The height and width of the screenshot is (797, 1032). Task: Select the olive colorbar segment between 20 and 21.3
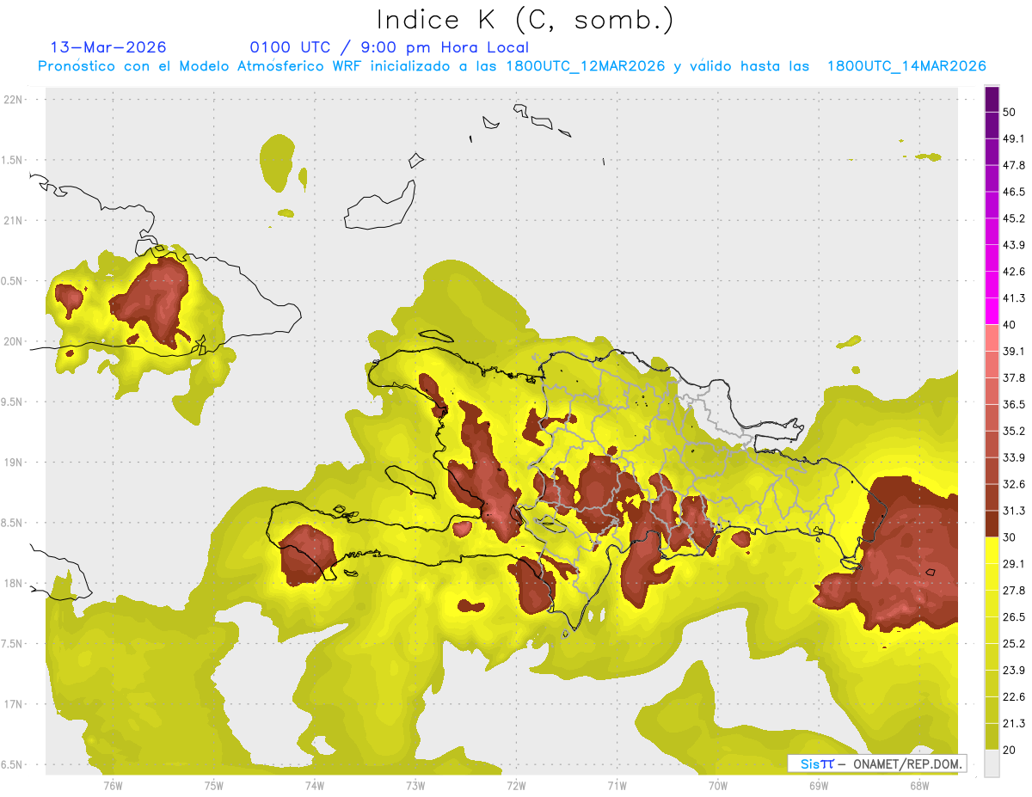pos(992,737)
